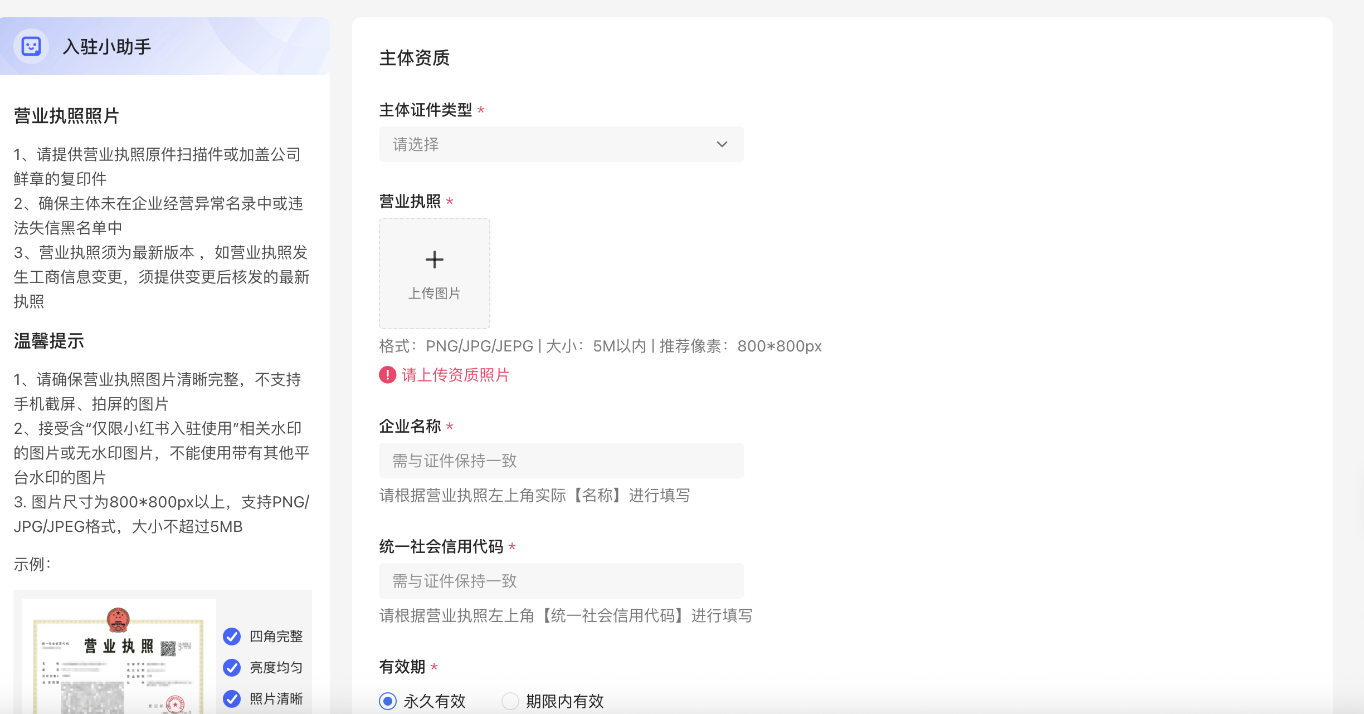This screenshot has width=1364, height=714.
Task: Click the national emblem on sample license
Action: pos(118,619)
